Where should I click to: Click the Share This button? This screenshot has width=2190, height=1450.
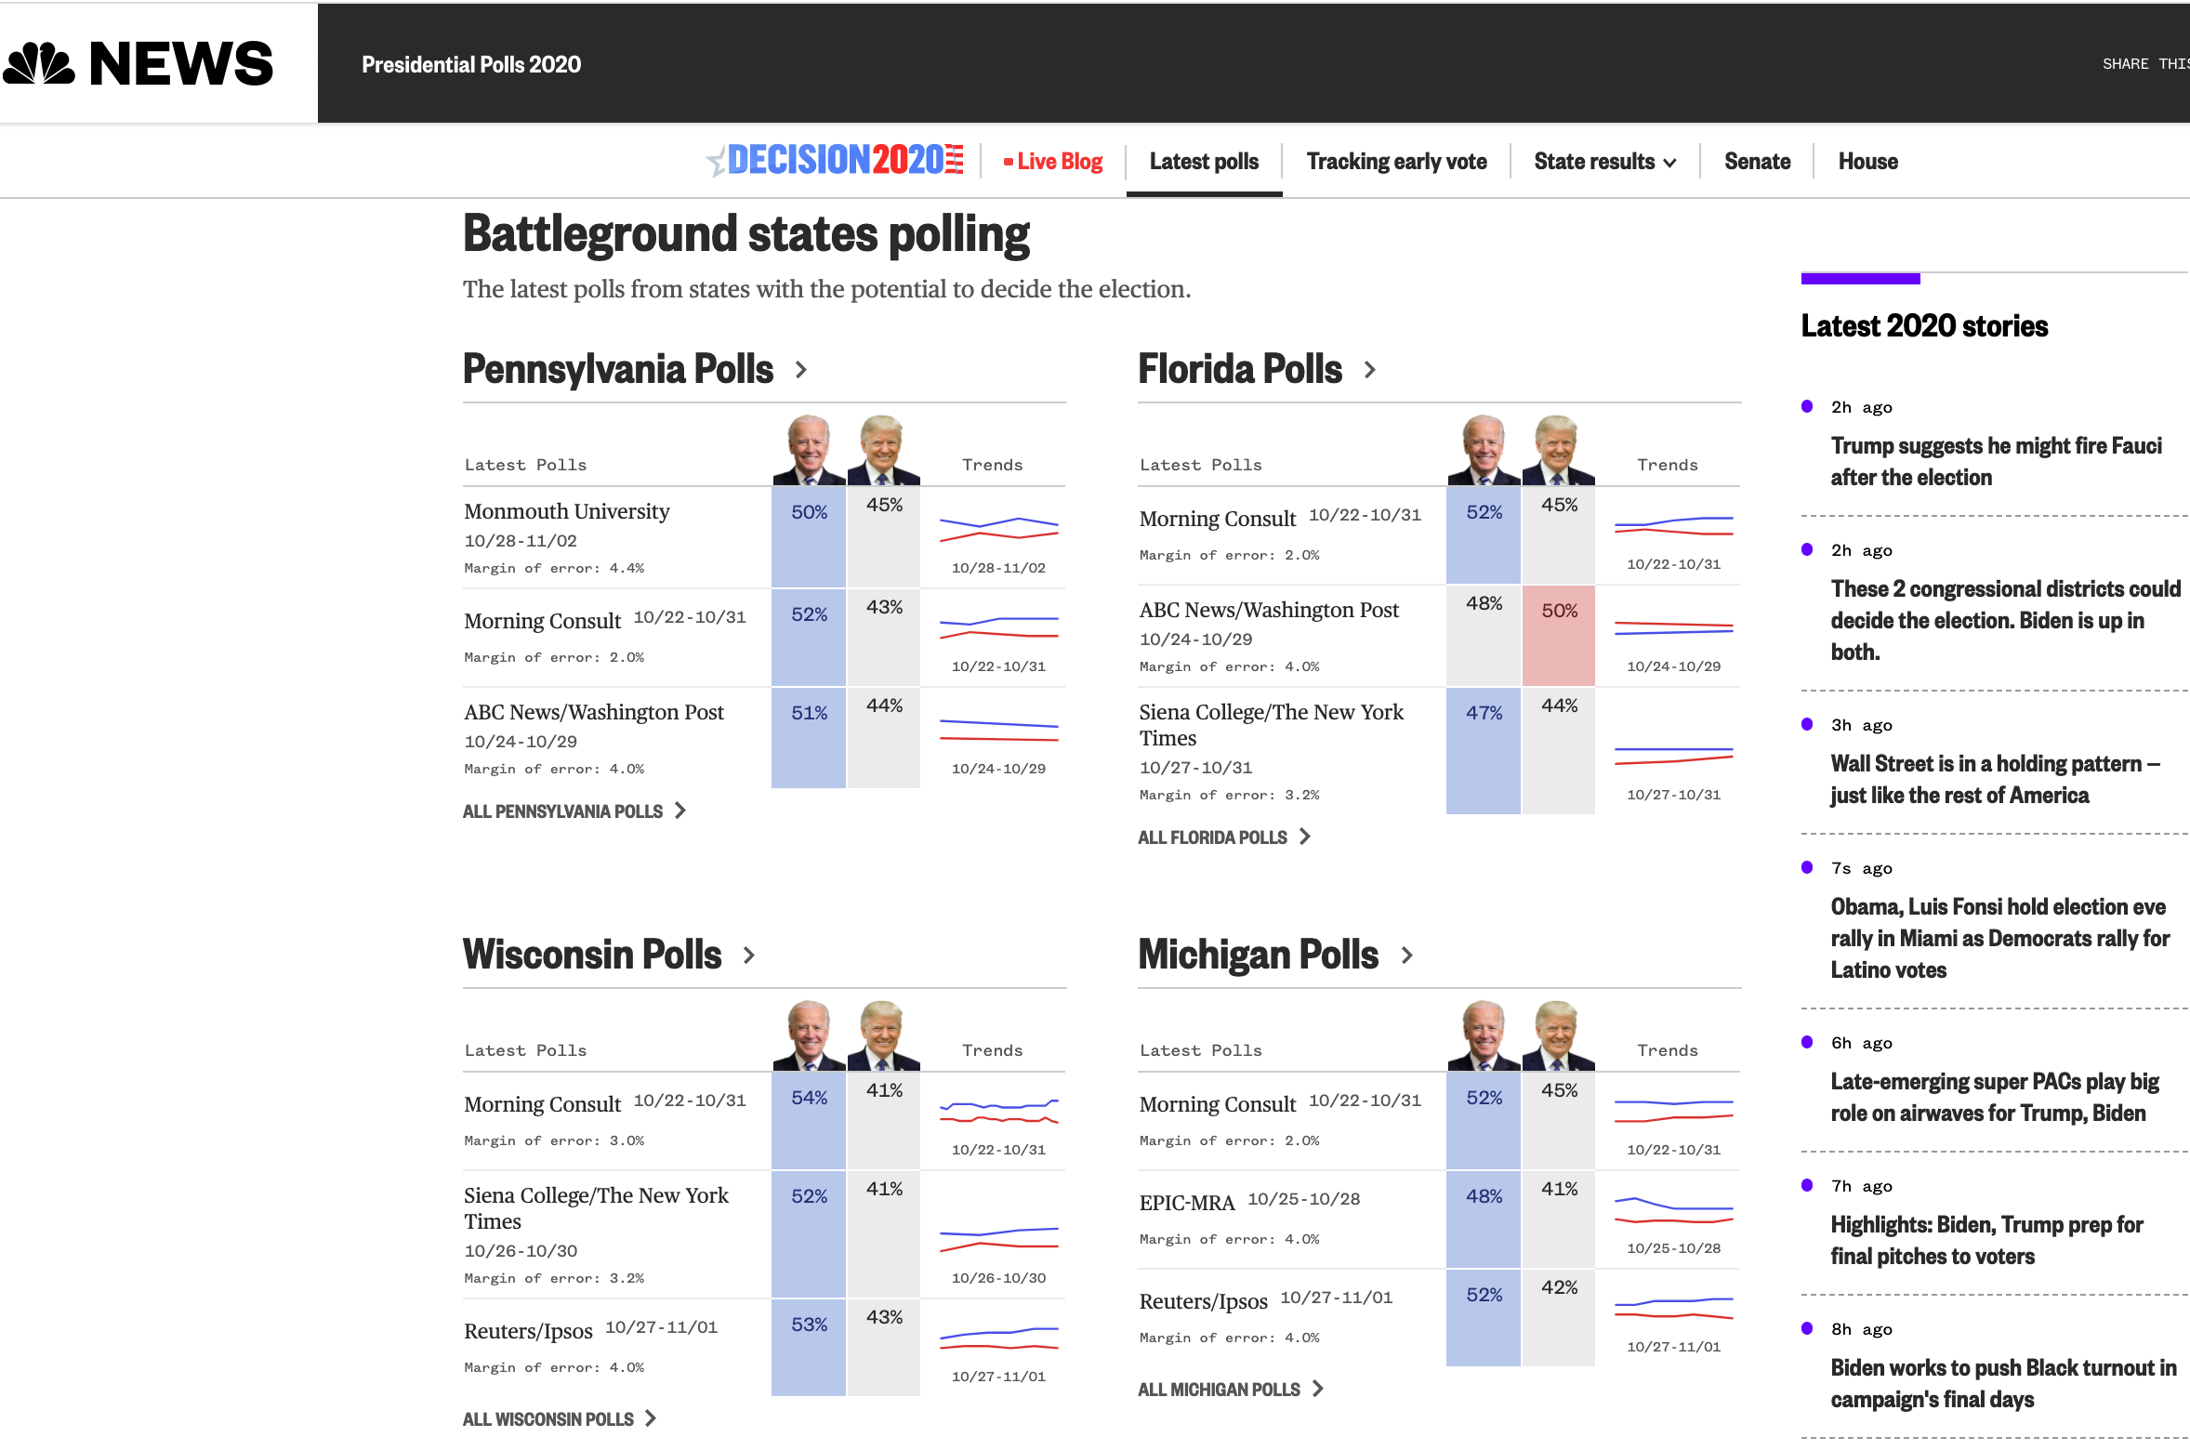2145,64
